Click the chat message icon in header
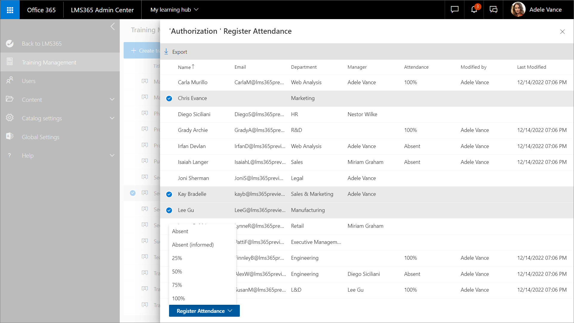Image resolution: width=574 pixels, height=323 pixels. 455,10
